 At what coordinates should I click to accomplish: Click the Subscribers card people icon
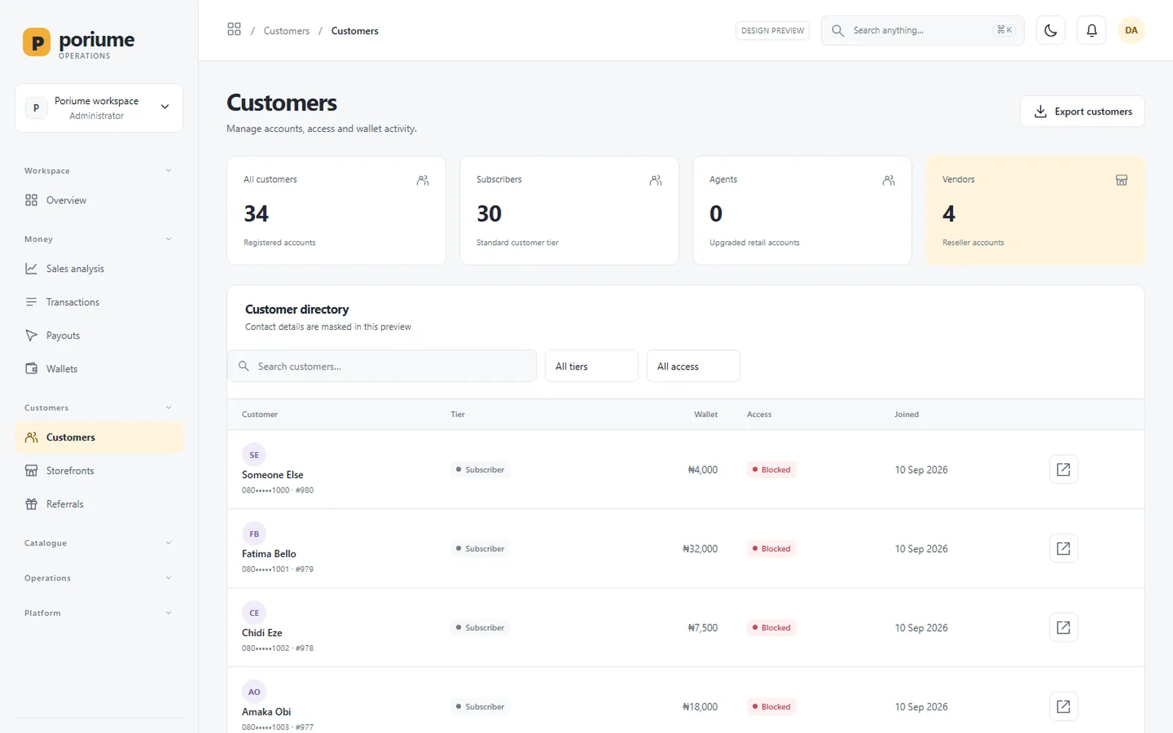pos(656,180)
